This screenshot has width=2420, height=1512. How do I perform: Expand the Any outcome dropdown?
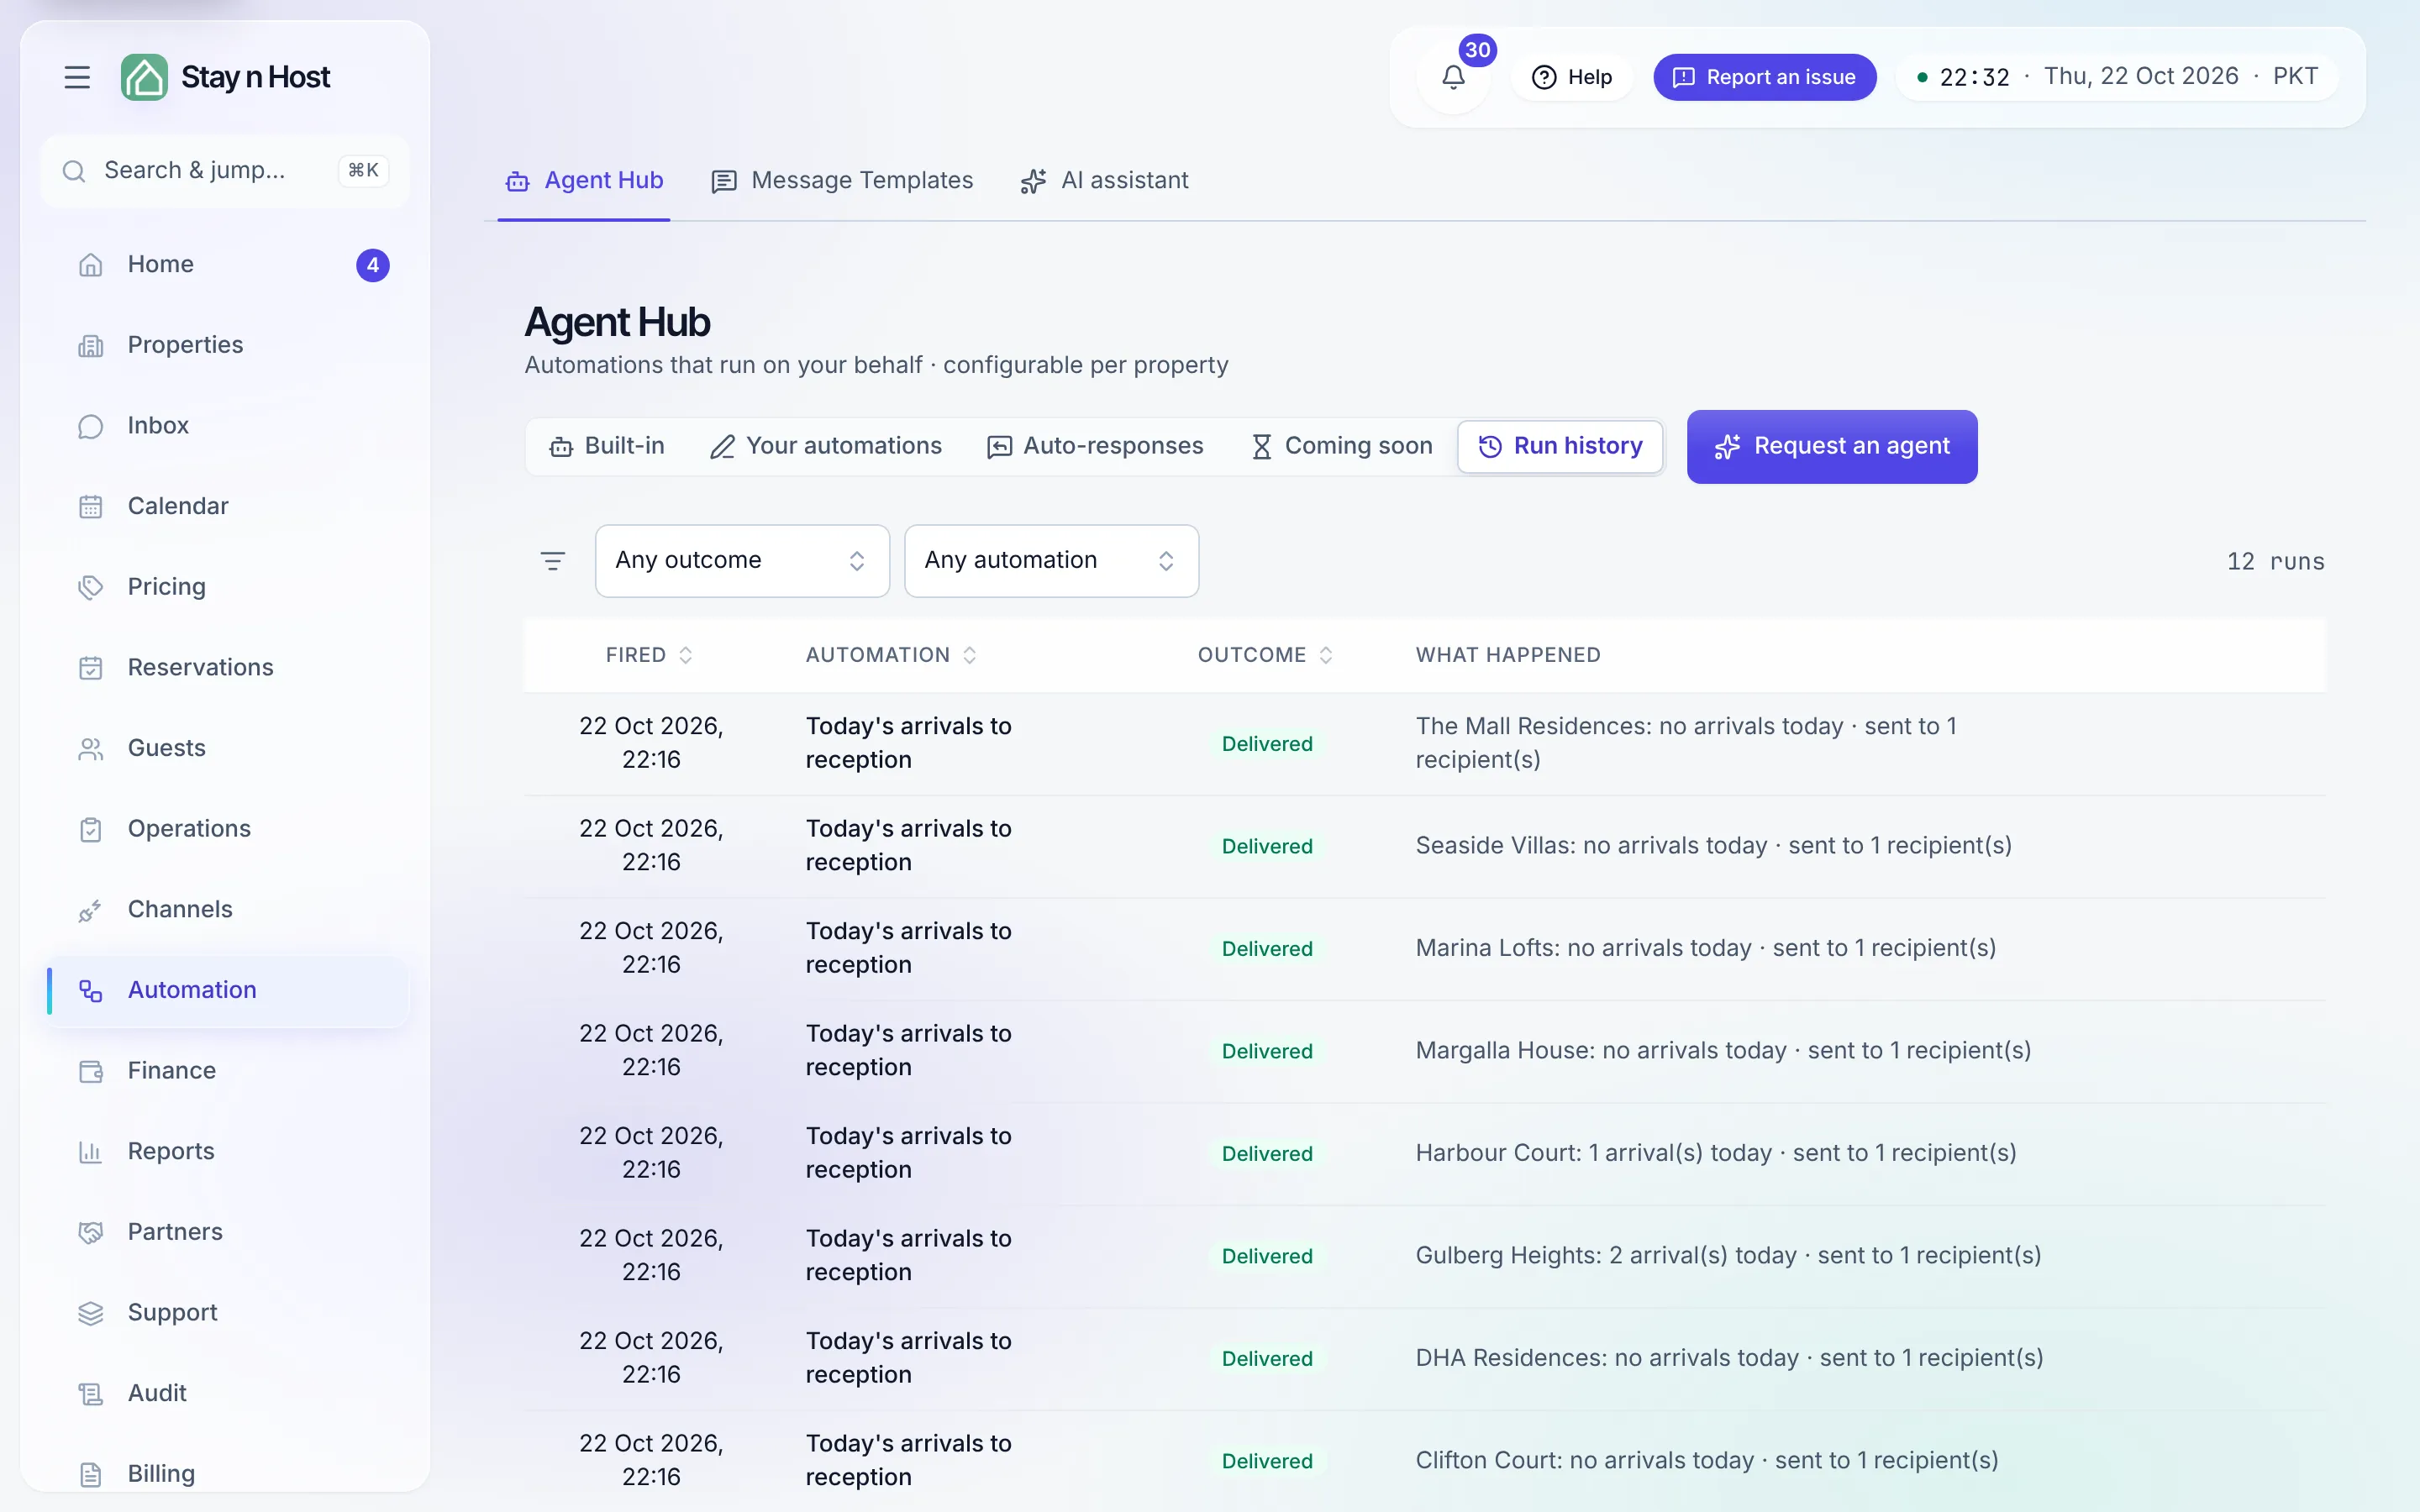click(x=742, y=561)
